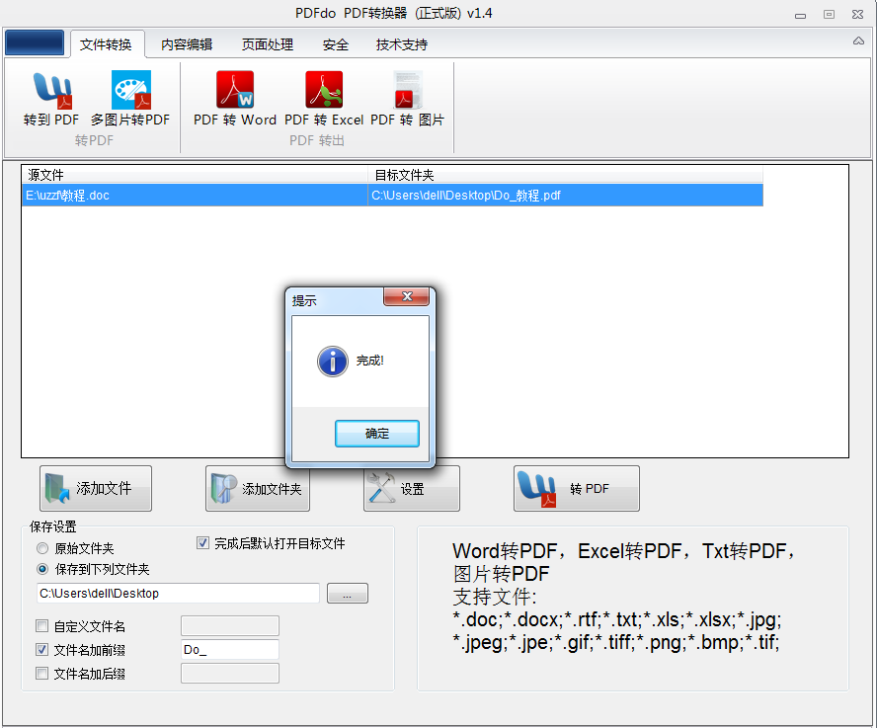Disable 完成后默认打开目标文件 option
877x728 pixels.
(x=201, y=542)
